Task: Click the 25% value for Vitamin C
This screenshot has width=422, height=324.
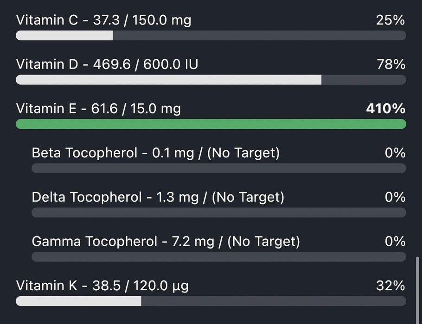Action: pos(391,20)
